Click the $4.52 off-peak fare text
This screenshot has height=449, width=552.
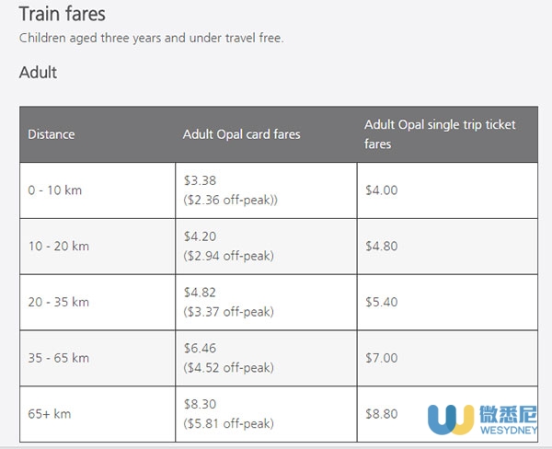[x=228, y=368]
